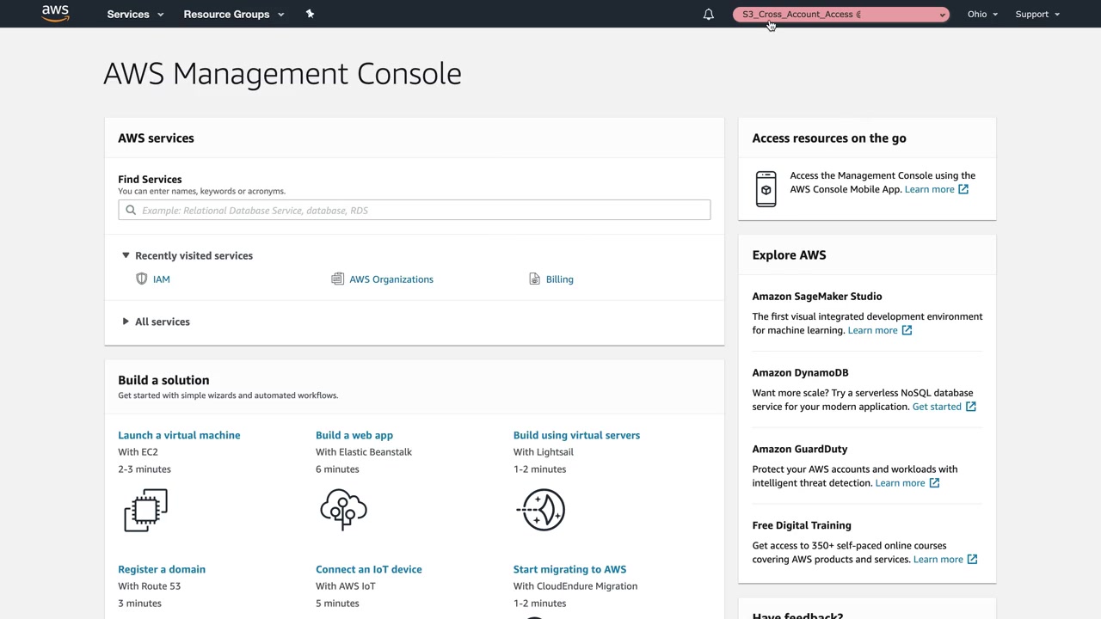Click the pin shortcuts icon

tap(311, 14)
